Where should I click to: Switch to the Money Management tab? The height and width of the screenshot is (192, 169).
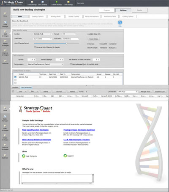point(92,16)
